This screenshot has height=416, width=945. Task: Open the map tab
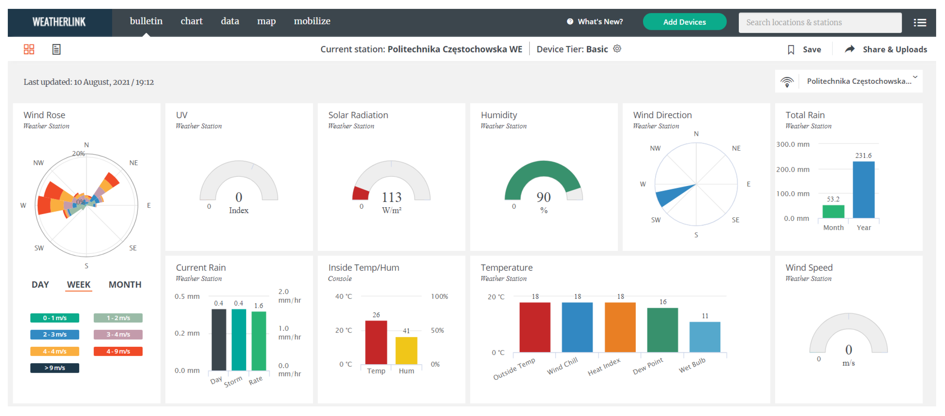click(267, 21)
